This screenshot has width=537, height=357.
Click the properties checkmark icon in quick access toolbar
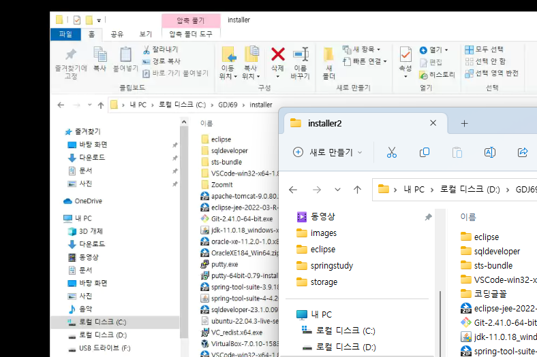(77, 20)
